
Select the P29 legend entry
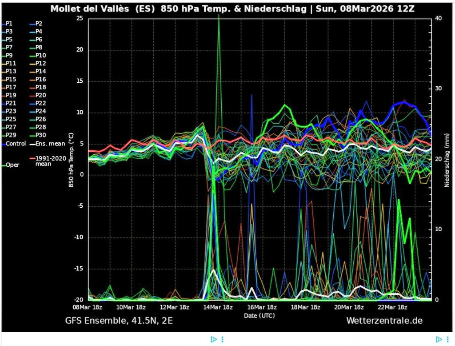pos(9,135)
